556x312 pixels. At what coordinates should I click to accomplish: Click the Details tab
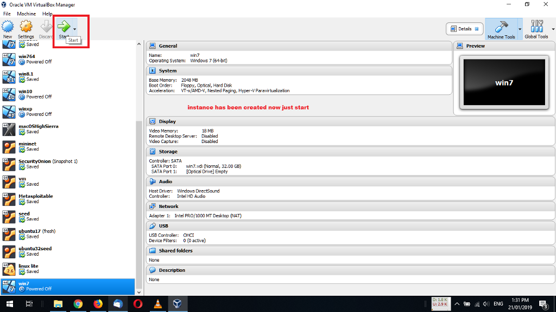463,29
